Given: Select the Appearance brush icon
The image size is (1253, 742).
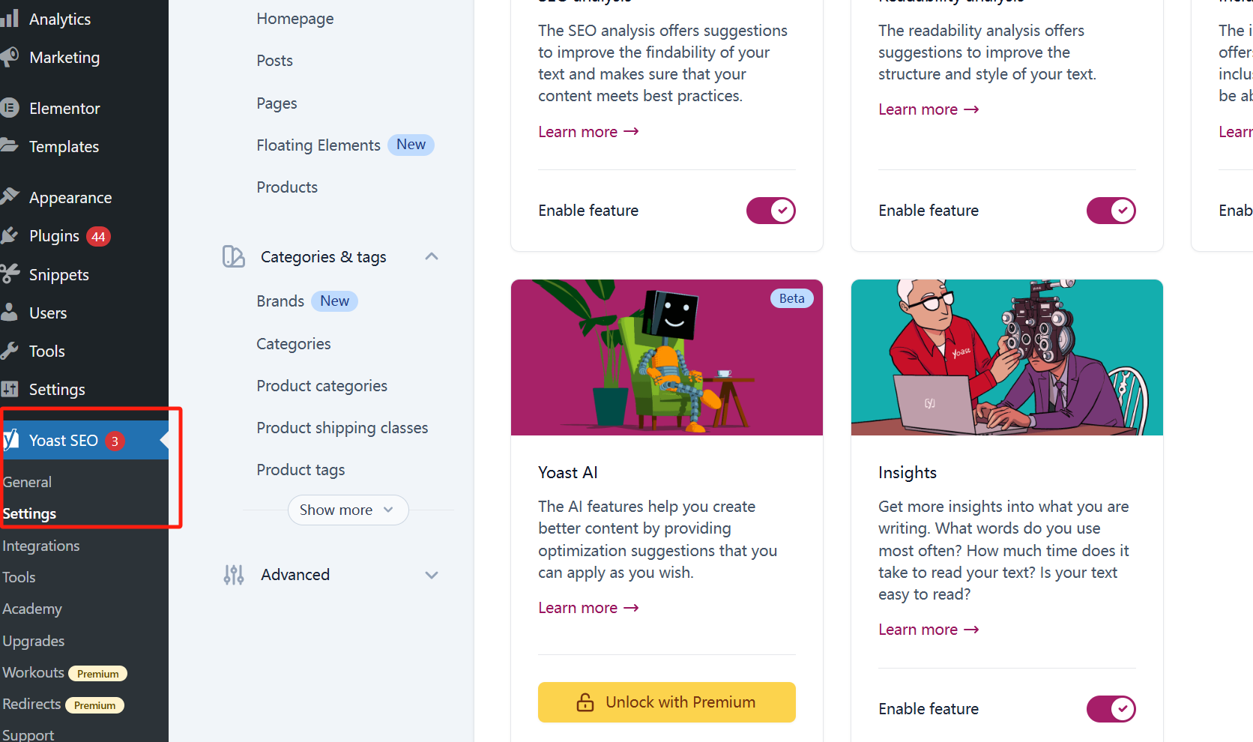Looking at the screenshot, I should point(10,196).
